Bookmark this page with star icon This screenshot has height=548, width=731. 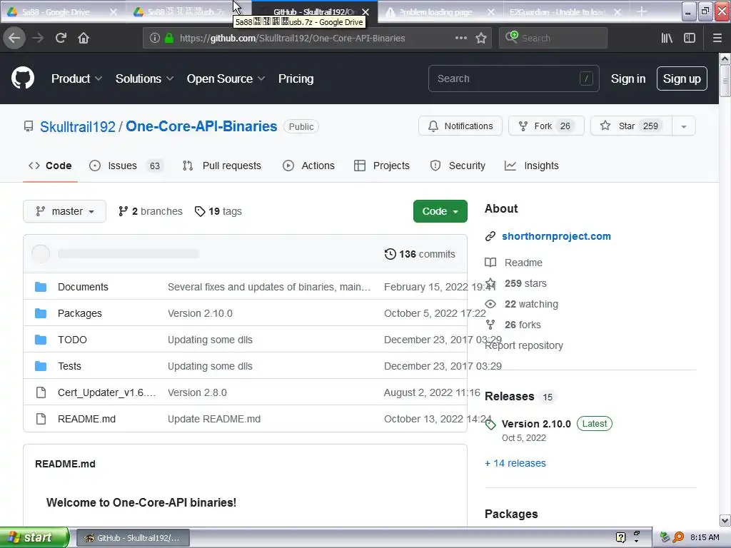coord(481,39)
